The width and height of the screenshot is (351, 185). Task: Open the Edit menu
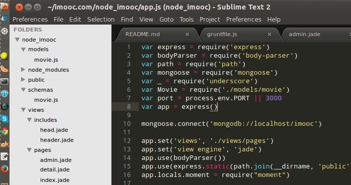[75, 20]
